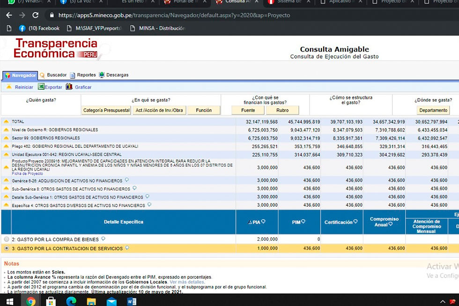Open the Ficha de Proyecto link

[x=27, y=174]
